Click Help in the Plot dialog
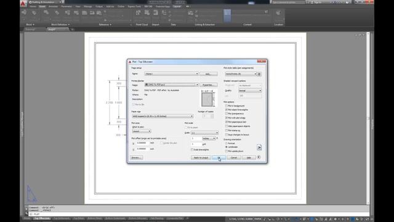Viewport: 394px width, 222px height. click(x=249, y=158)
